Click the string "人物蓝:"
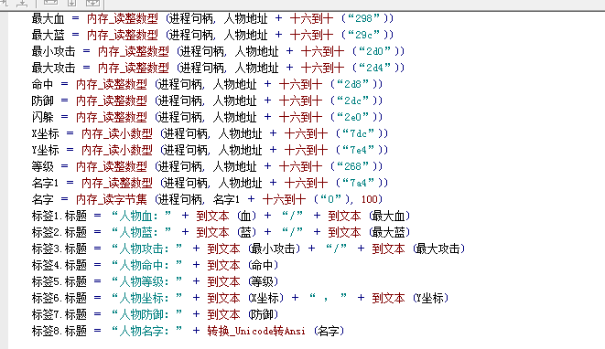 141,232
